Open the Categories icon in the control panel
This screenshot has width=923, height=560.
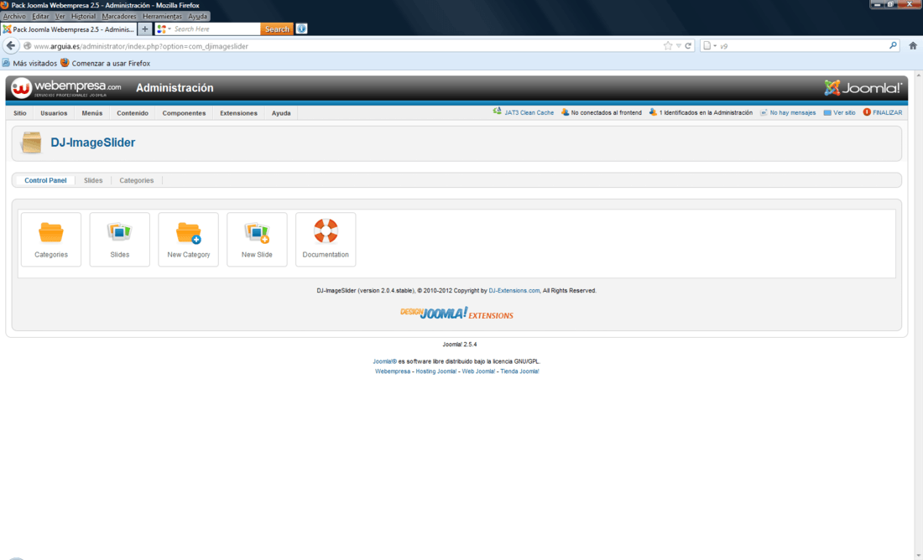click(x=51, y=240)
